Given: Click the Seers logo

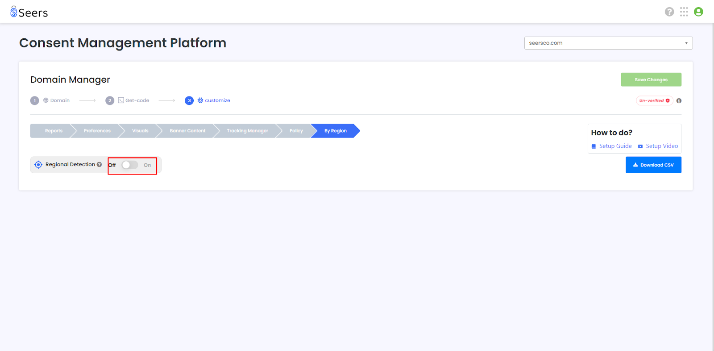Looking at the screenshot, I should [29, 12].
